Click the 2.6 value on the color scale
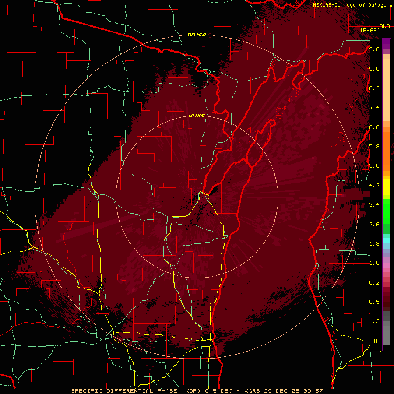Image resolution: width=394 pixels, height=394 pixels. 374,225
